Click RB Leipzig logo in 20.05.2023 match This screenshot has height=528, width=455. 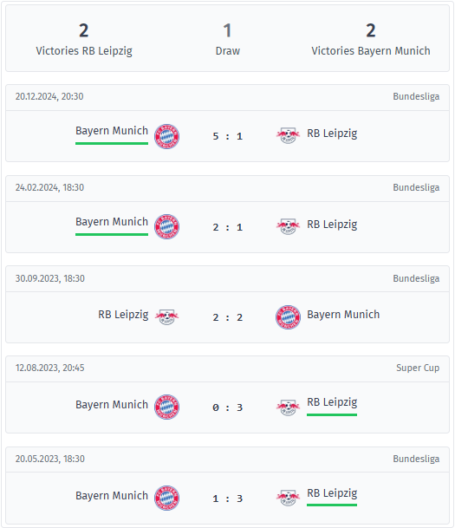[288, 498]
